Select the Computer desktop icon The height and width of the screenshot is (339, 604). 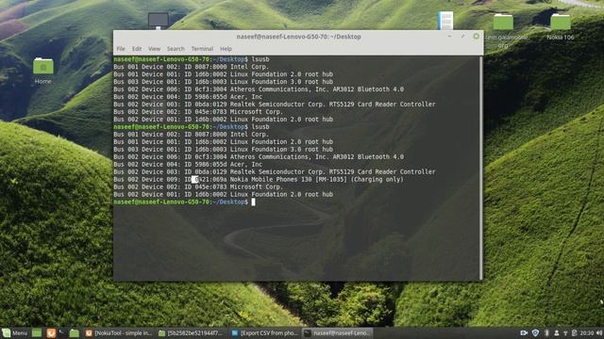pos(159,21)
